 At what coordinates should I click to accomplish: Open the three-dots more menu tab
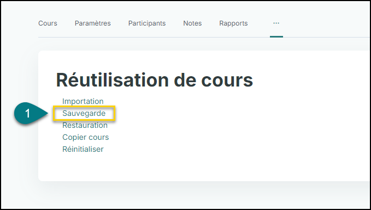[x=276, y=23]
